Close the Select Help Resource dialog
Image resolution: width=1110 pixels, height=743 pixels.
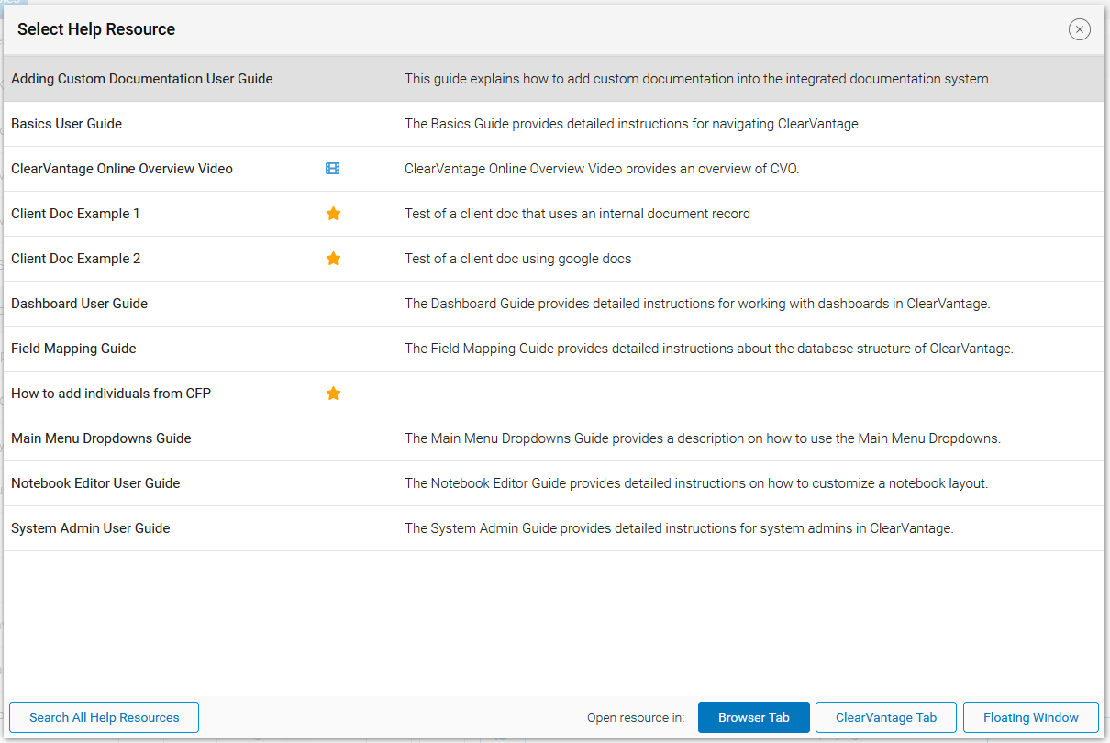1080,29
